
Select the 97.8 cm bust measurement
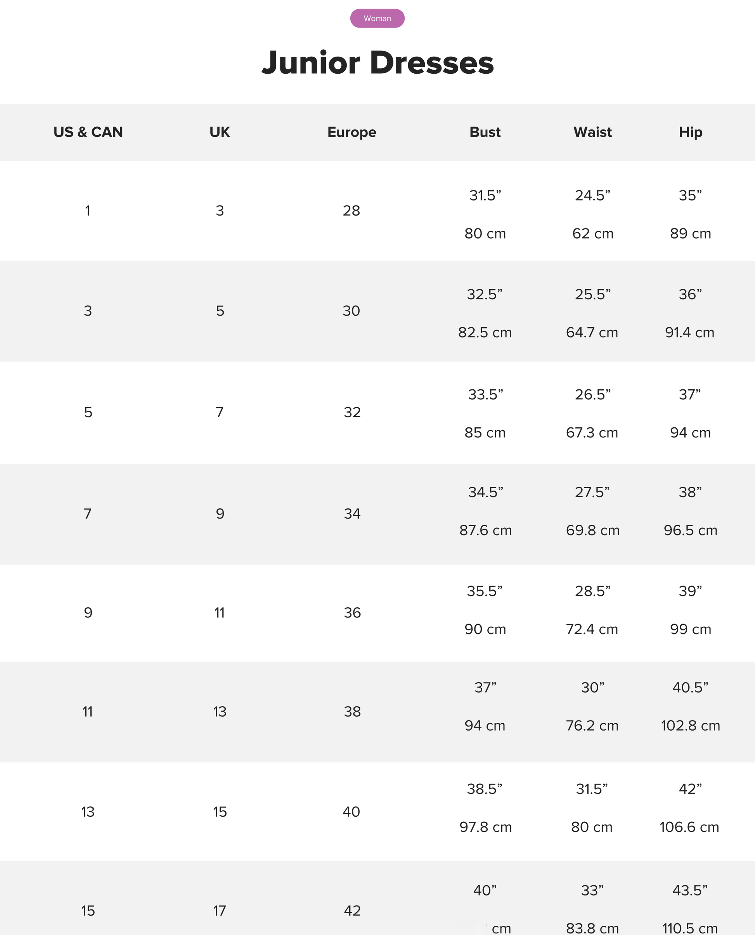(485, 827)
